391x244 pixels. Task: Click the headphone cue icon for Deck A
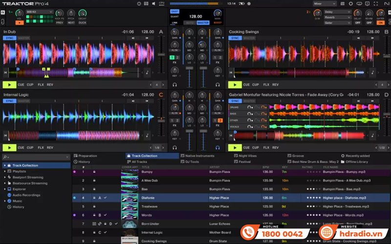point(174,84)
